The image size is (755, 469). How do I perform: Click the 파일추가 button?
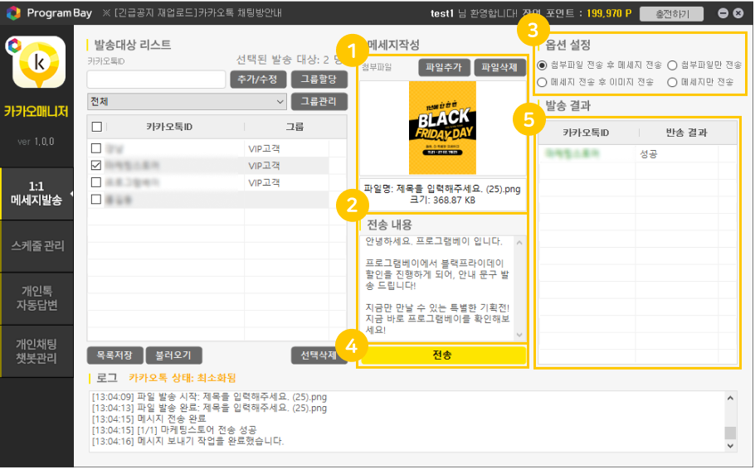click(x=445, y=67)
